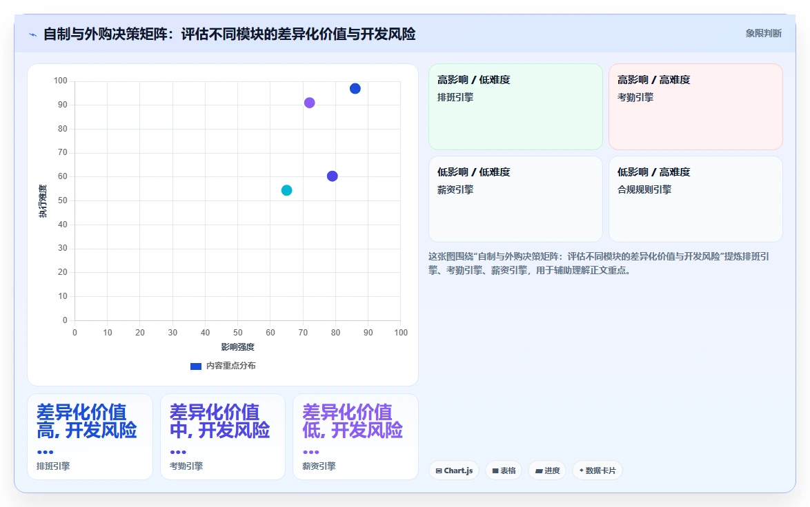Click the 内容重点分布 legend text
Screen dimensions: 810x507
pos(231,366)
